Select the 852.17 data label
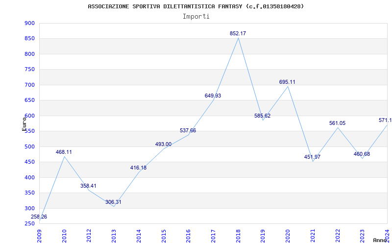This screenshot has width=392, height=245. coord(238,33)
